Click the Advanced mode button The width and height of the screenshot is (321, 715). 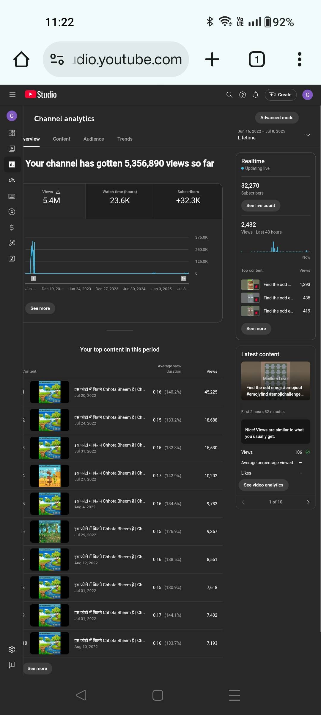(277, 118)
